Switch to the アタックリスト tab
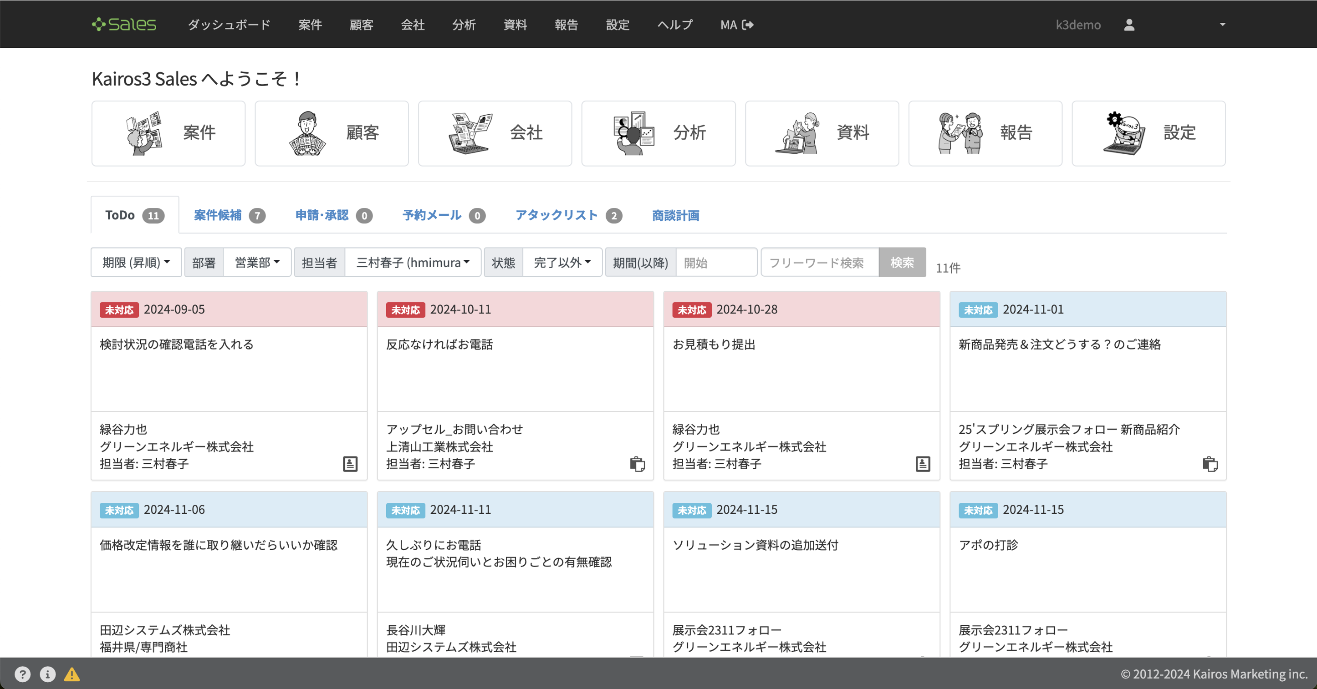Viewport: 1317px width, 689px height. 568,215
